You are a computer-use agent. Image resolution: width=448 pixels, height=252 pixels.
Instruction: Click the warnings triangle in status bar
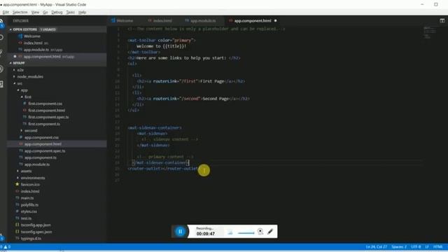click(x=6, y=246)
